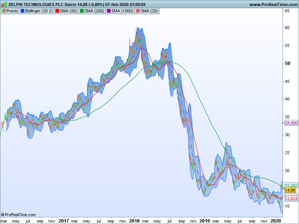299x224 pixels.
Task: Click the 2019 year label on time axis
Action: tap(204, 221)
